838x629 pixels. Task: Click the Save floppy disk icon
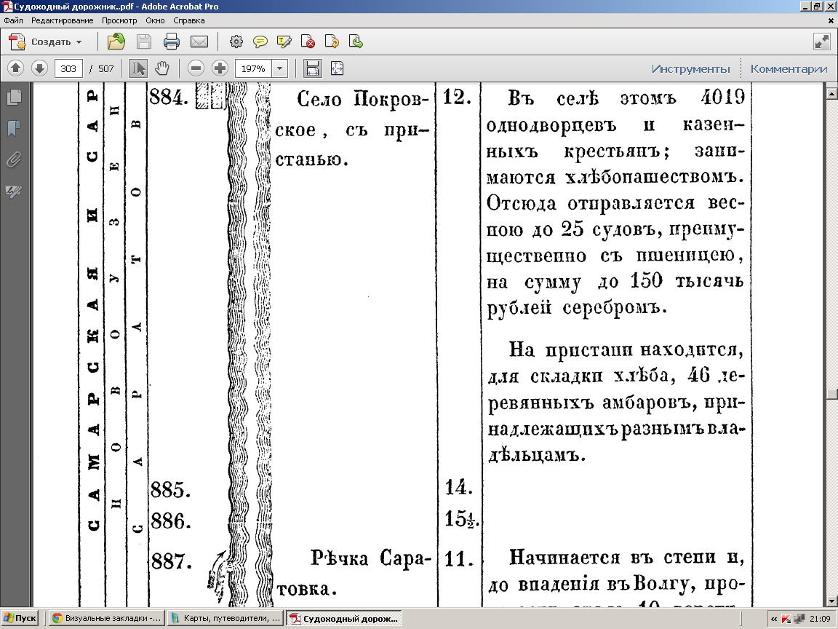(x=144, y=41)
